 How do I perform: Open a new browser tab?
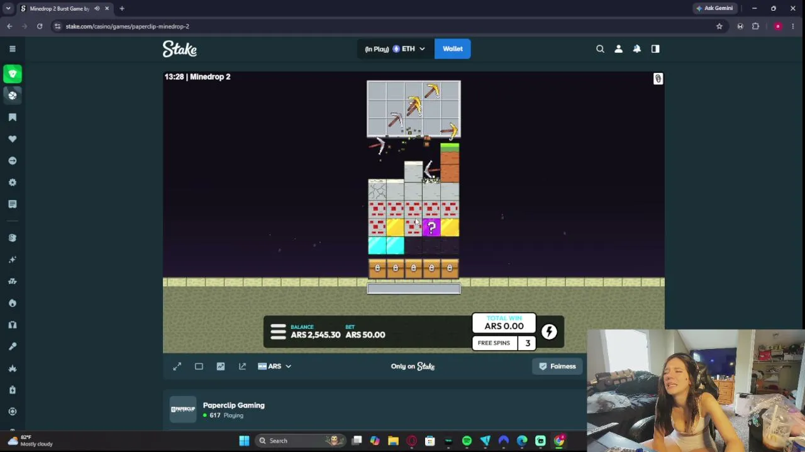[122, 8]
